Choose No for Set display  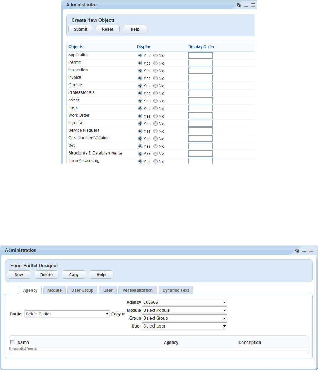155,146
